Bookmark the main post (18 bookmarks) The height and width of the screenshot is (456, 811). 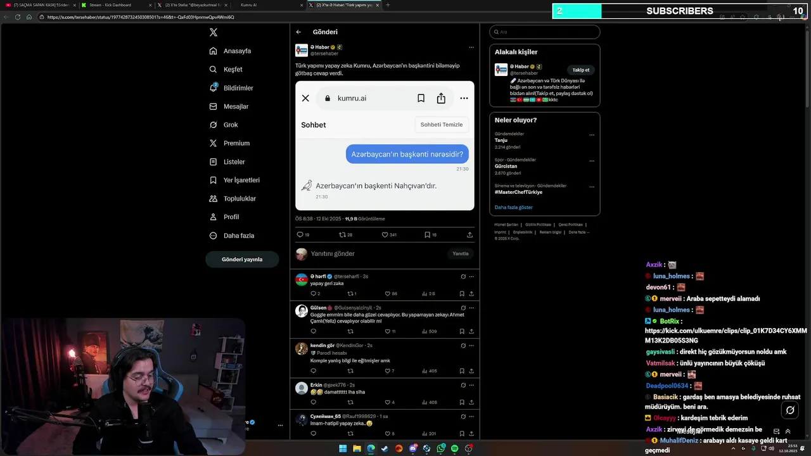point(430,234)
